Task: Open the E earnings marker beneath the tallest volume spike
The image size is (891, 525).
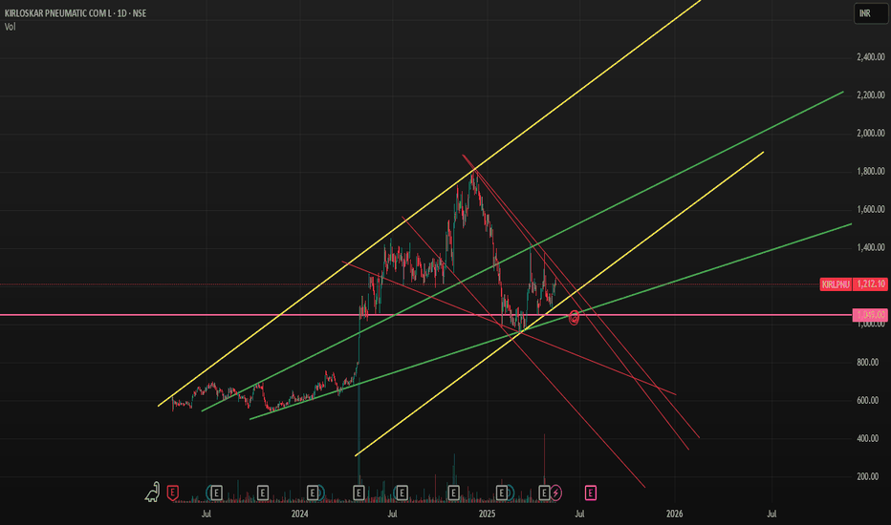Action: (x=359, y=493)
